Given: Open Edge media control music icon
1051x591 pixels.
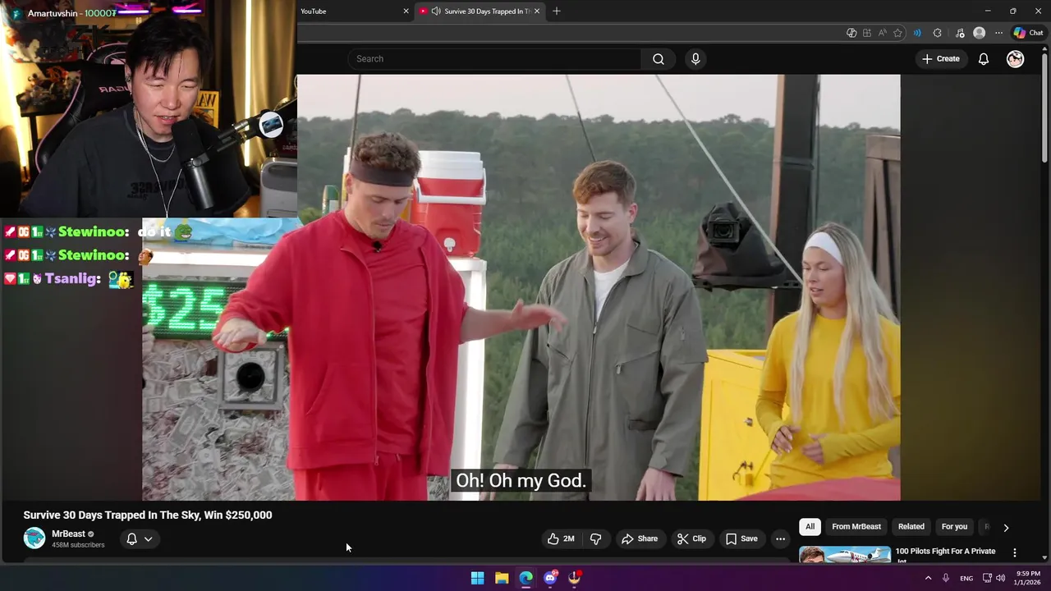Looking at the screenshot, I should click(x=960, y=33).
